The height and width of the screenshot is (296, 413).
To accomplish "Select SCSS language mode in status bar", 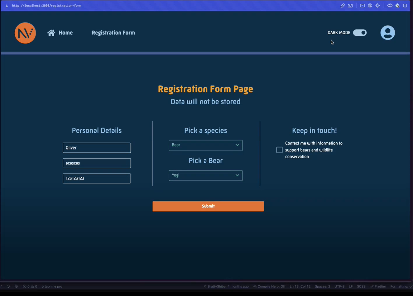I will tap(361, 286).
